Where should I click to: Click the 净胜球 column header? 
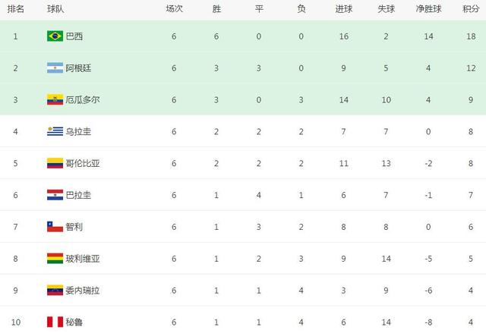pyautogui.click(x=431, y=9)
